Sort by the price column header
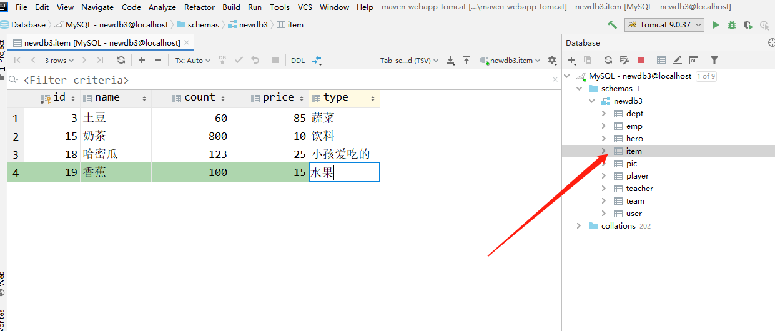Viewport: 775px width, 331px height. (269, 98)
